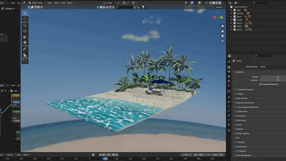Expand the Beach collection in outliner
This screenshot has width=286, height=161.
pyautogui.click(x=231, y=23)
